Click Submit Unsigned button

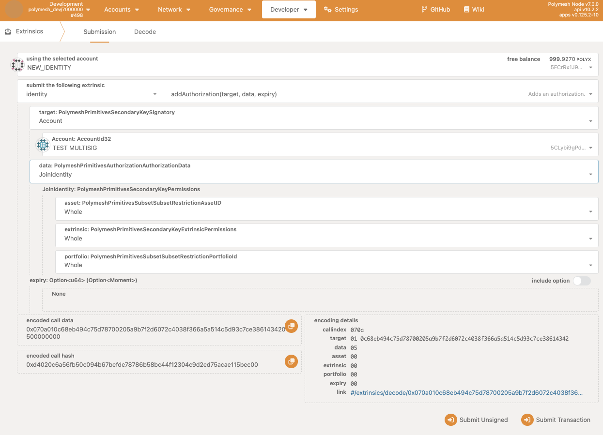click(477, 420)
